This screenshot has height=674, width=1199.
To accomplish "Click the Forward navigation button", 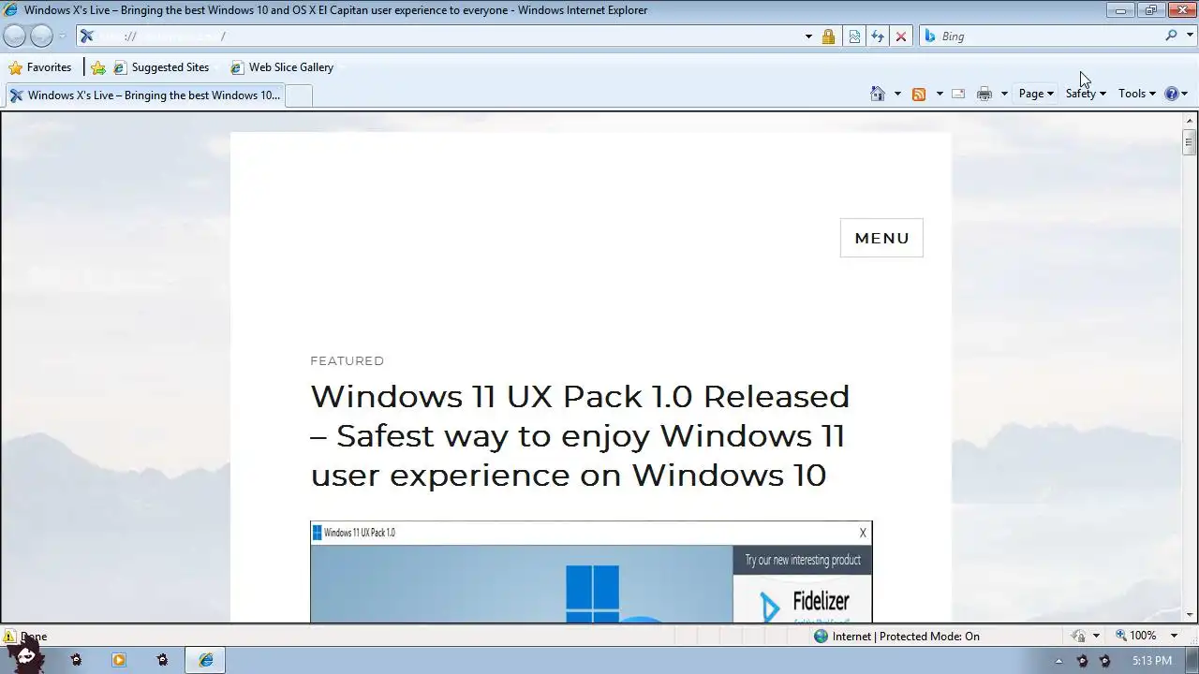I will pyautogui.click(x=41, y=37).
